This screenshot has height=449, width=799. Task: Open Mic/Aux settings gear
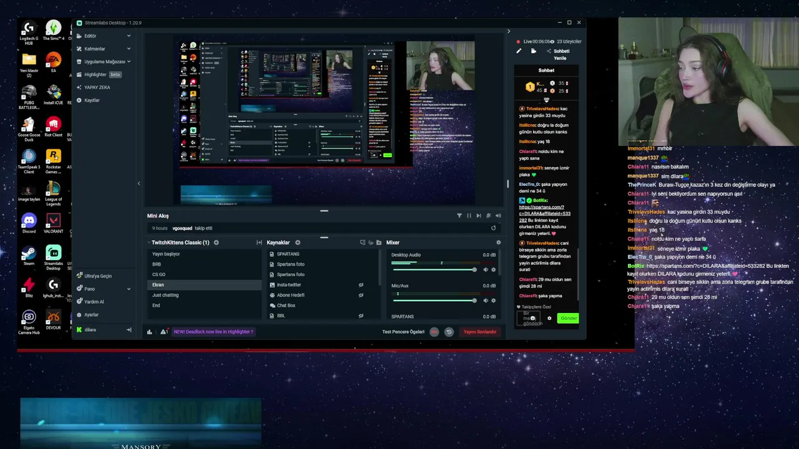coord(493,301)
